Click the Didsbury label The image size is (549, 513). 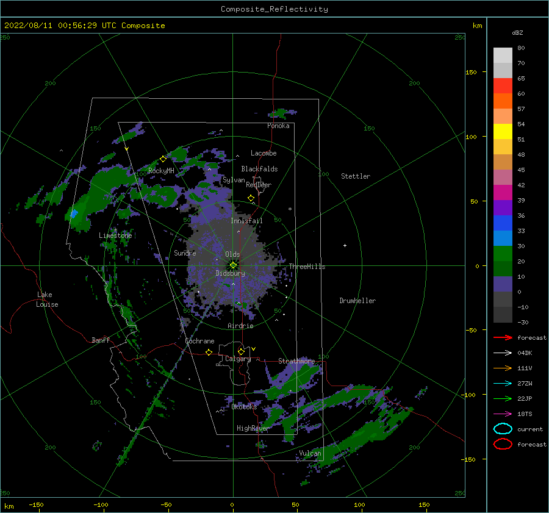[231, 273]
